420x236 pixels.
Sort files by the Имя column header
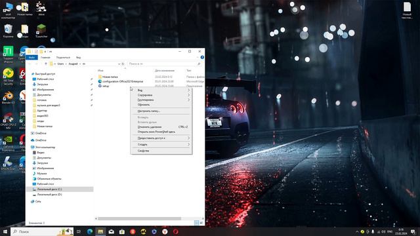tap(100, 70)
